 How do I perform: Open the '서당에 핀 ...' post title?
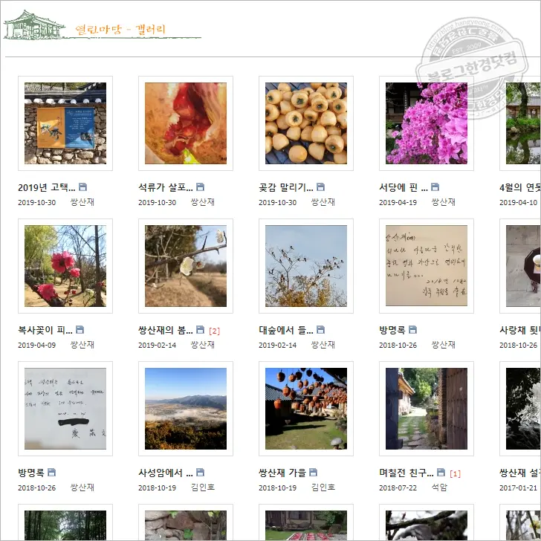coord(404,187)
